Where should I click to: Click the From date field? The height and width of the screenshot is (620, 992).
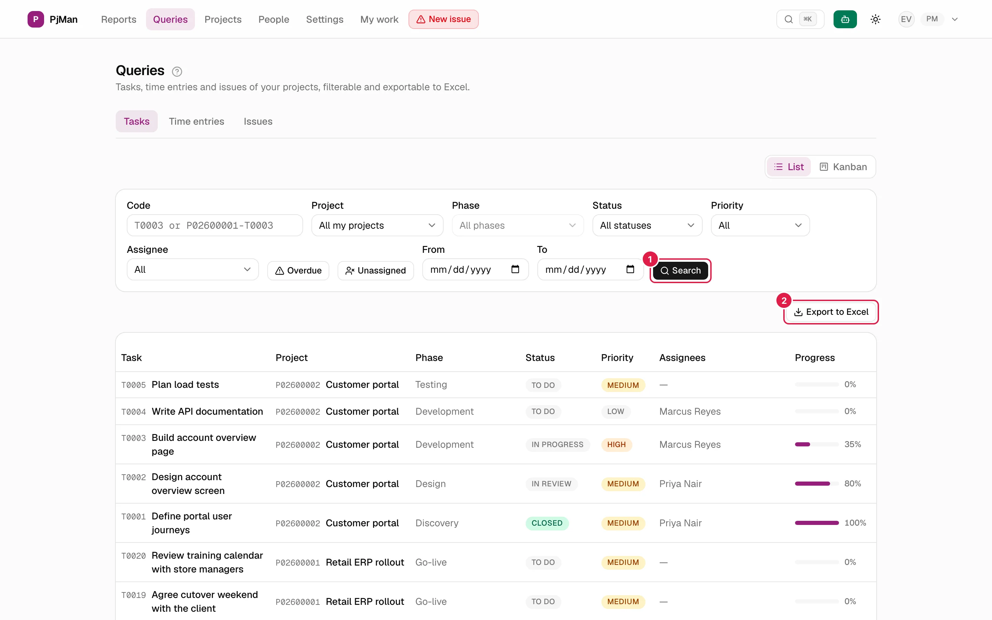(x=475, y=269)
